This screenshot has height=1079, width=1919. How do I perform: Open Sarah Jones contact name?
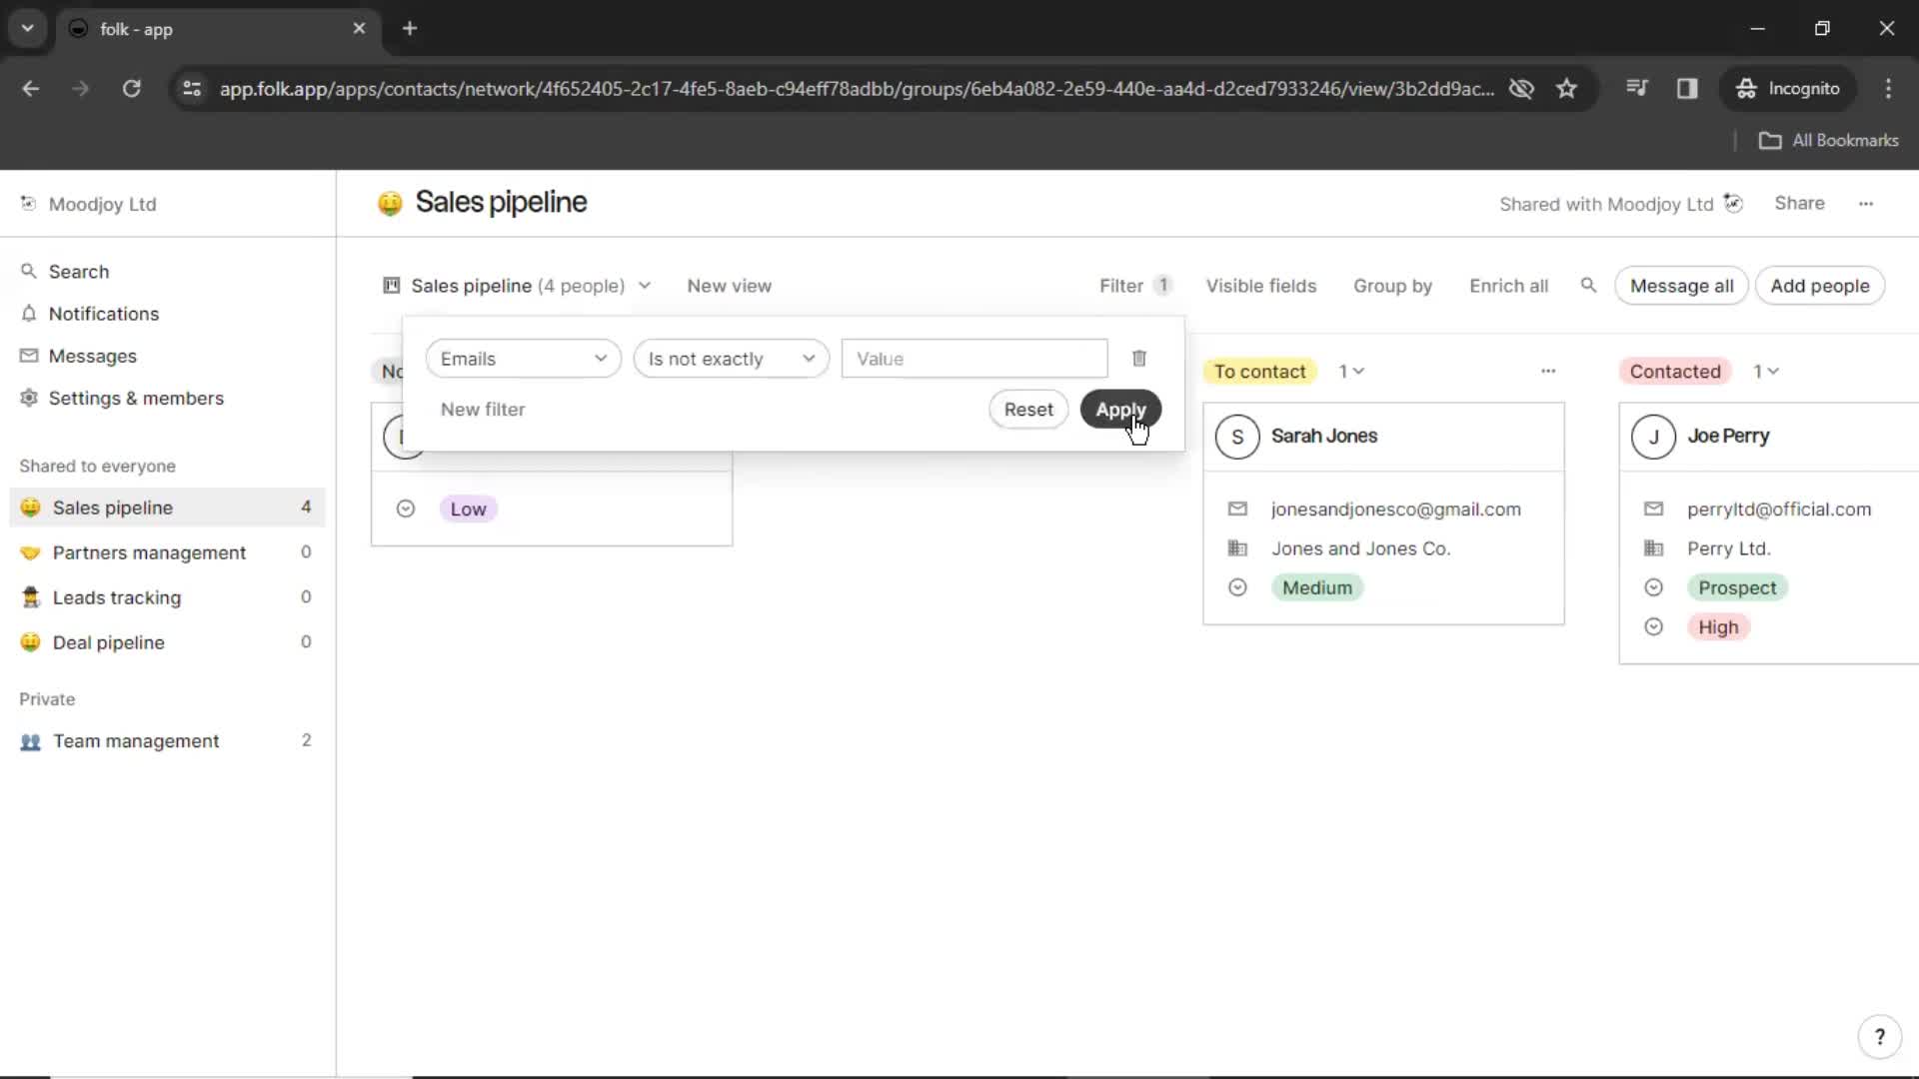[1324, 437]
